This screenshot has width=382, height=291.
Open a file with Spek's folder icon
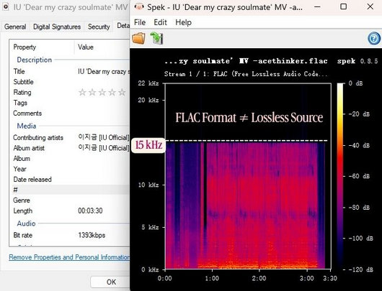pyautogui.click(x=138, y=38)
